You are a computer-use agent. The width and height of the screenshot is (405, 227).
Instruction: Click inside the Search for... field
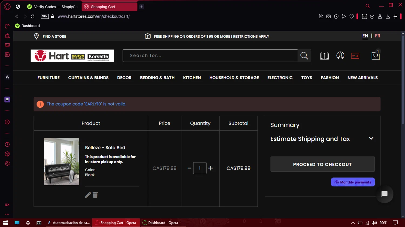(210, 56)
